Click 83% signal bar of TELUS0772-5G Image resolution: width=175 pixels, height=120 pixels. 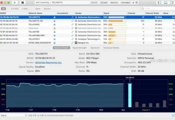click(x=117, y=21)
